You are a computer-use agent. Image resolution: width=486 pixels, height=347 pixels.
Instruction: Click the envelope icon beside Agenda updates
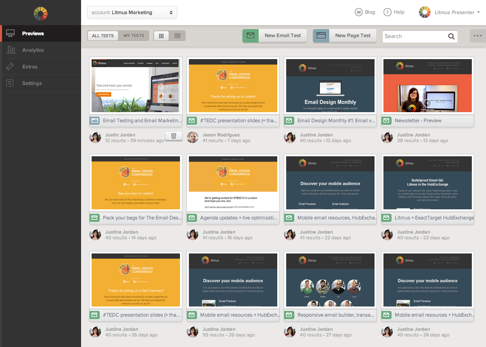pyautogui.click(x=192, y=217)
